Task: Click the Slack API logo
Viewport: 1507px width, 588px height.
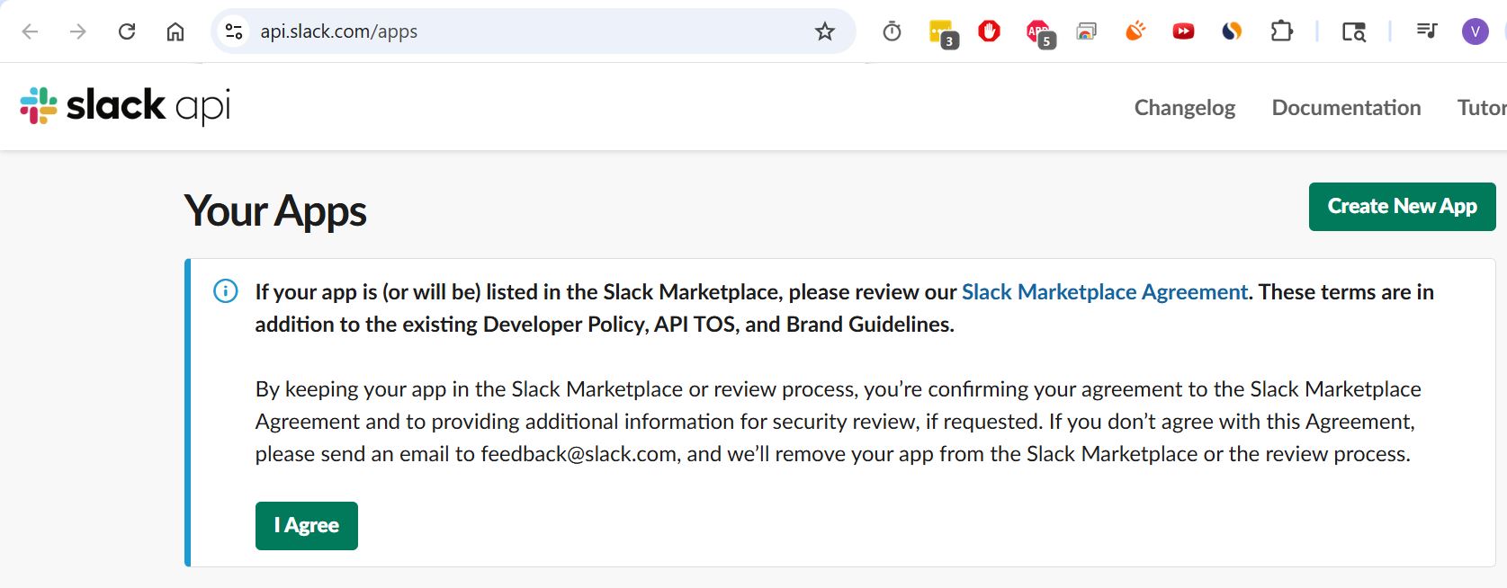Action: [125, 105]
